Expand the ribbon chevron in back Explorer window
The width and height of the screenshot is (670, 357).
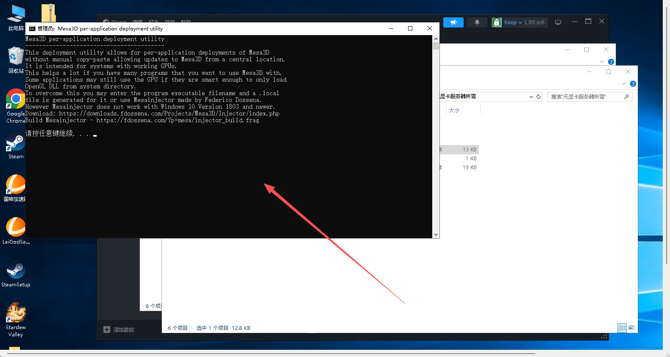tap(601, 62)
